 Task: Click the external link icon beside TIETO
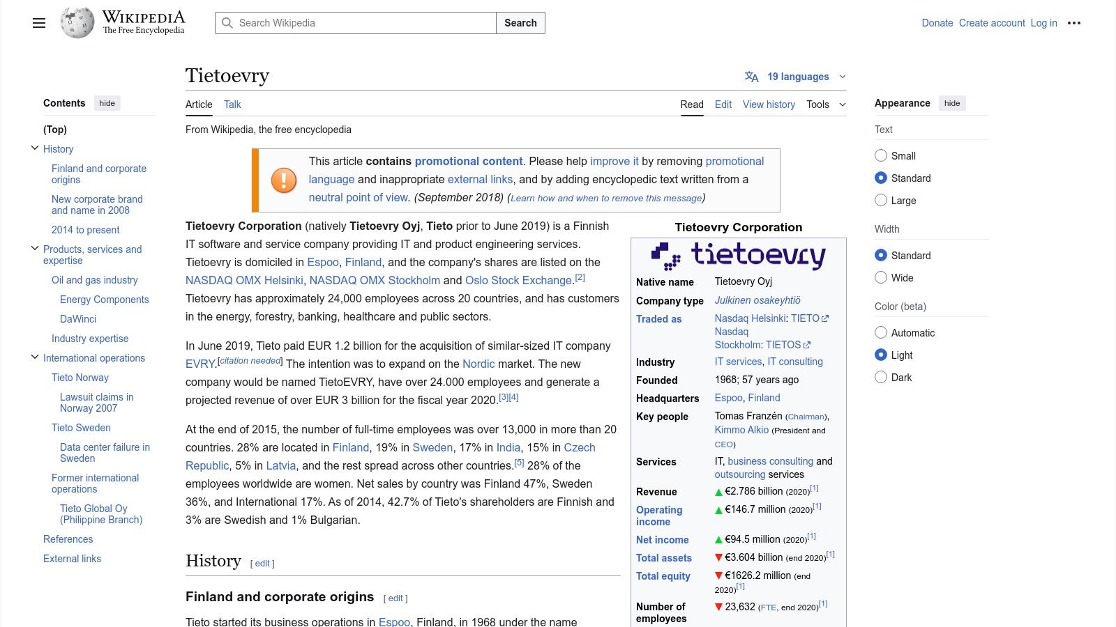[x=825, y=318]
